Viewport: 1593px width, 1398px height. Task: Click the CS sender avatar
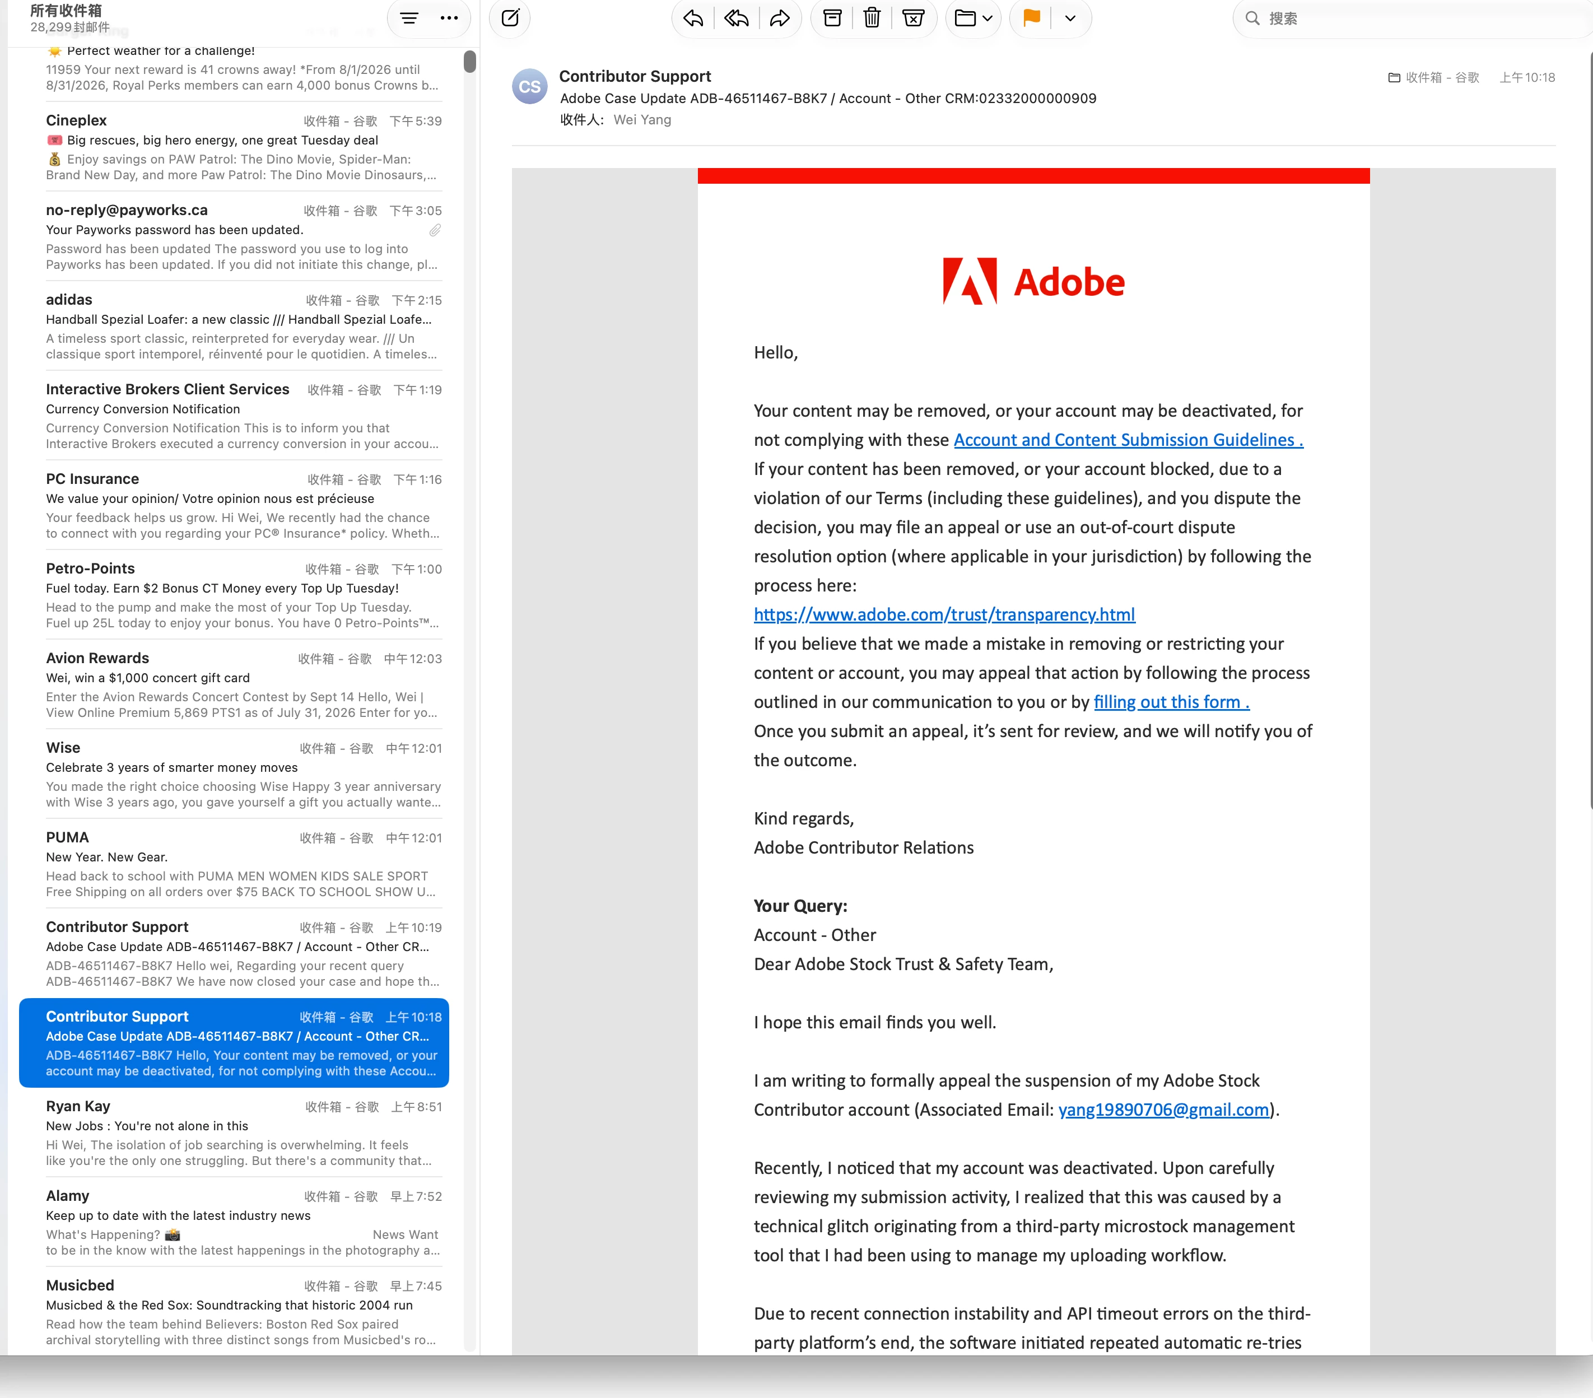click(530, 86)
